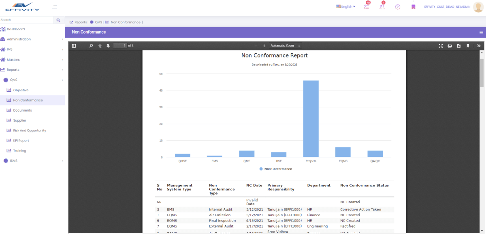
Task: Download the Non Conformance report PDF
Action: tap(459, 46)
